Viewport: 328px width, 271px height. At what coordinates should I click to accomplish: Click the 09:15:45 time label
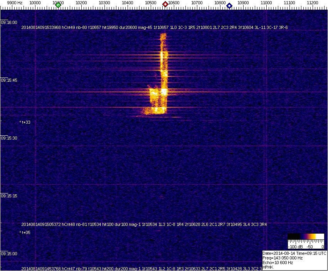pos(9,80)
